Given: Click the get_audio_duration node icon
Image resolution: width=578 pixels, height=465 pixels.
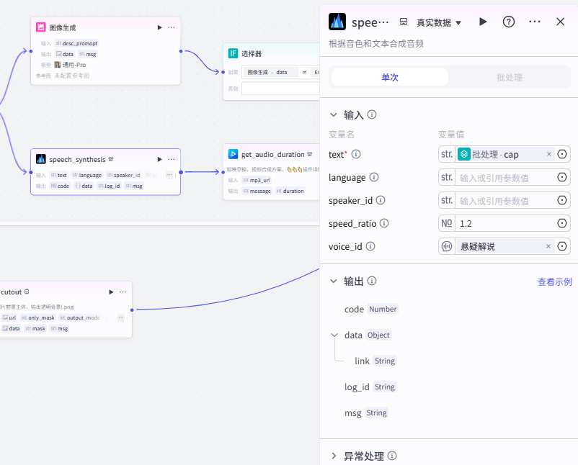Looking at the screenshot, I should [x=233, y=154].
